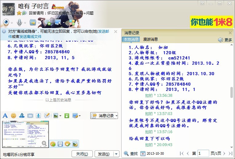Start a voice call with the microphone icon
This screenshot has height=159, width=235.
coord(19,22)
